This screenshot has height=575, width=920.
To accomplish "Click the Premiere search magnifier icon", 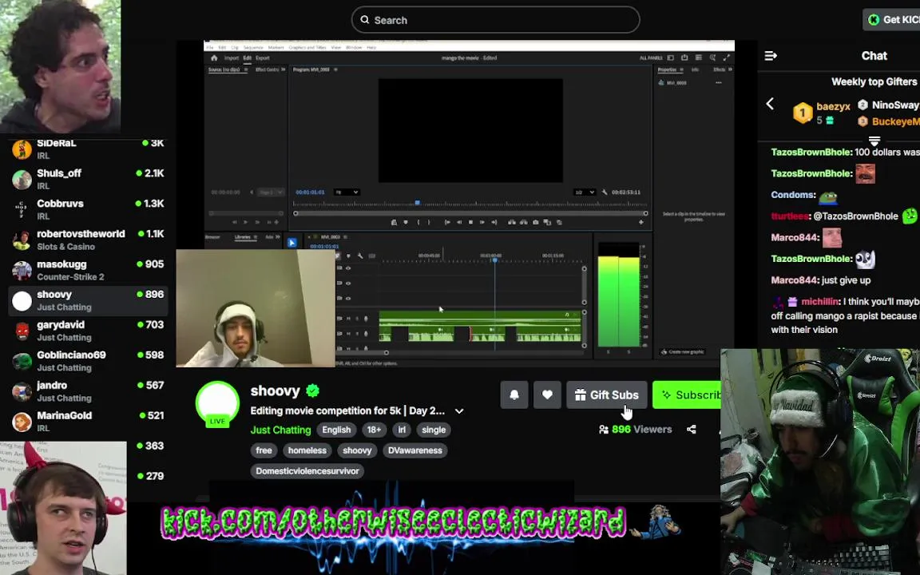I will [712, 58].
